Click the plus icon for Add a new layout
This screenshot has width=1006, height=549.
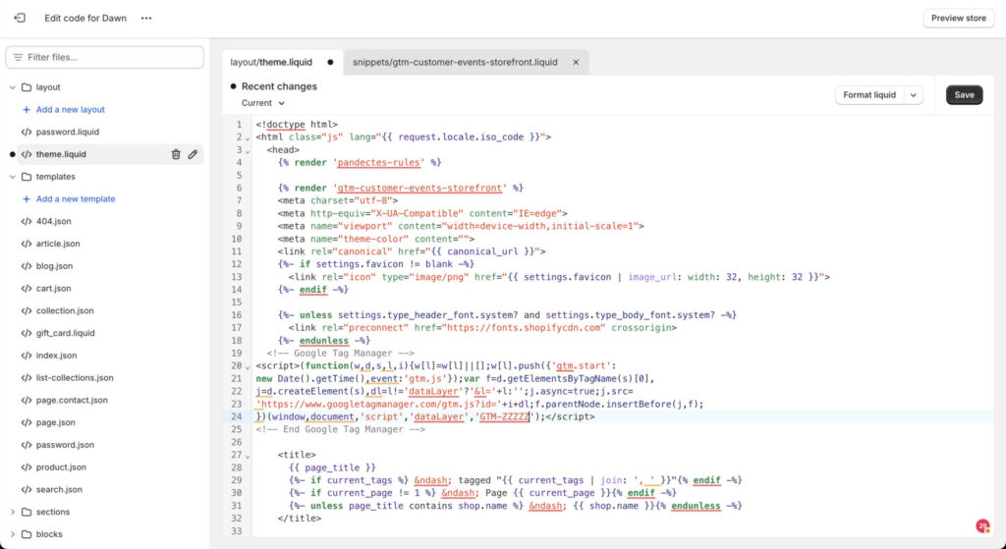[27, 110]
